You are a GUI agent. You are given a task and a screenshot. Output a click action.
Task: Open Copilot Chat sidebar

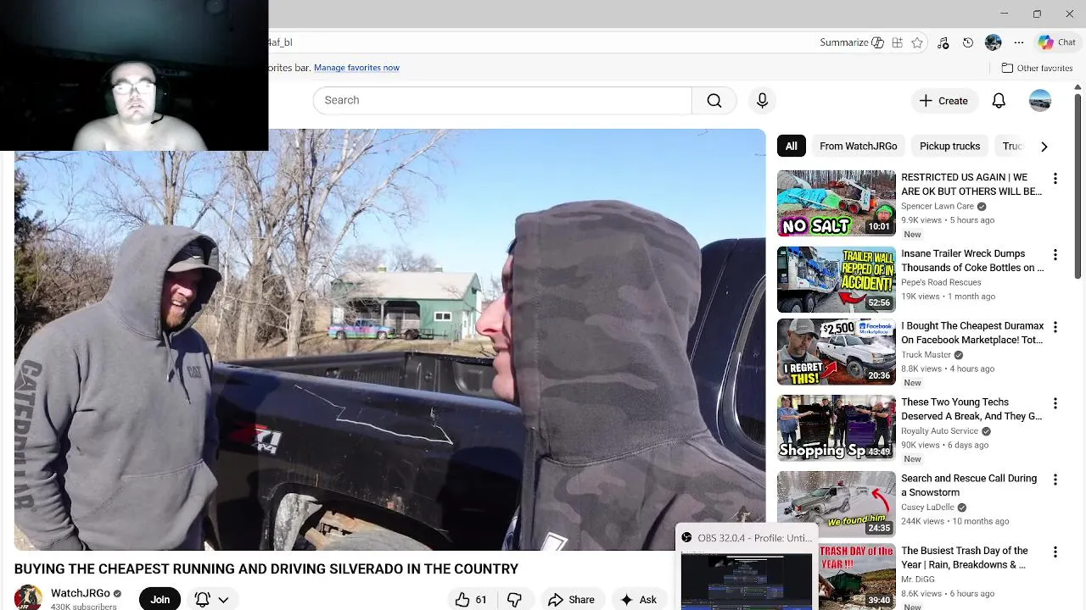(x=1057, y=42)
